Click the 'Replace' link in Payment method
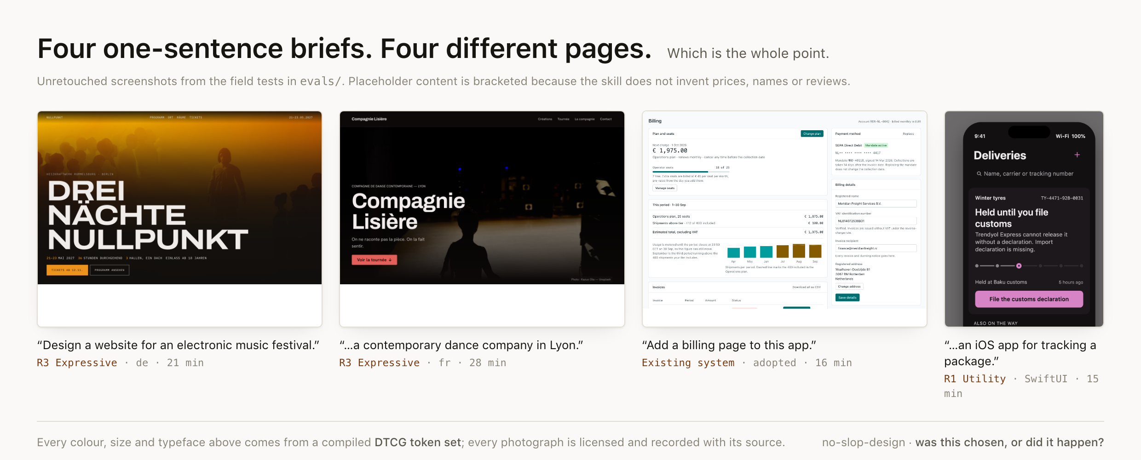The image size is (1141, 460). pyautogui.click(x=908, y=134)
